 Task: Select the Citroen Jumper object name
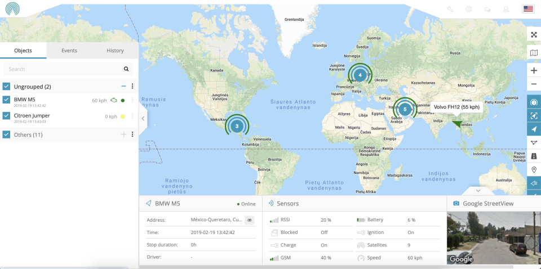(x=32, y=115)
